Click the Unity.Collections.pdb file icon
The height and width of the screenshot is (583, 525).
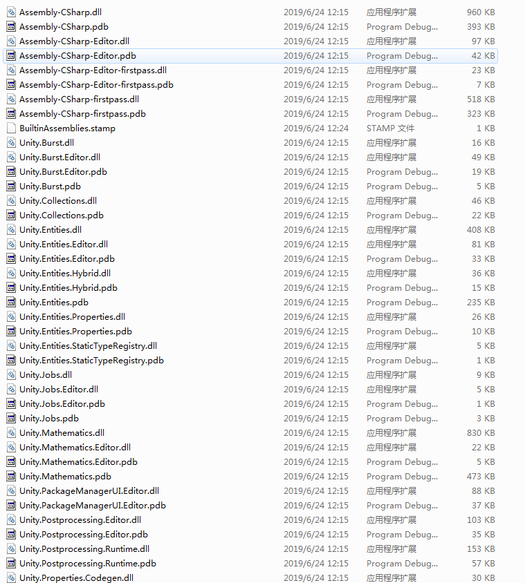12,216
